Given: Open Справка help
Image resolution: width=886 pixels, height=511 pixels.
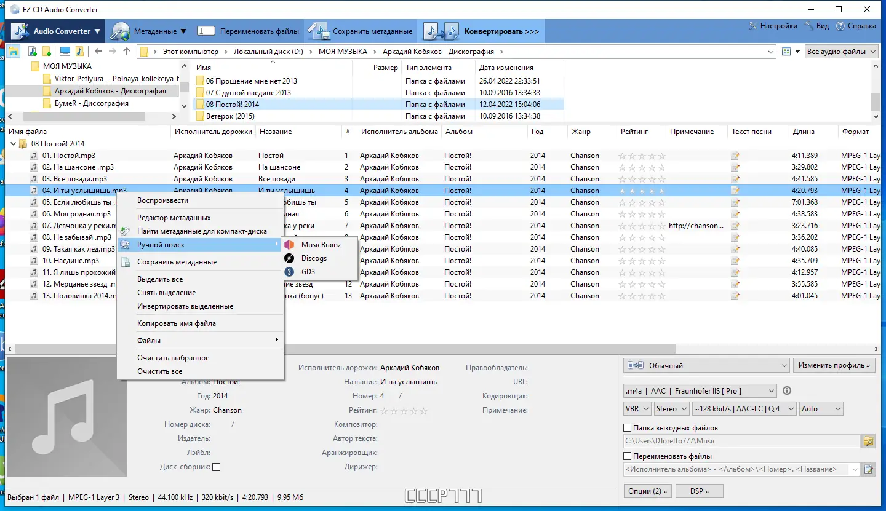Looking at the screenshot, I should [x=855, y=26].
